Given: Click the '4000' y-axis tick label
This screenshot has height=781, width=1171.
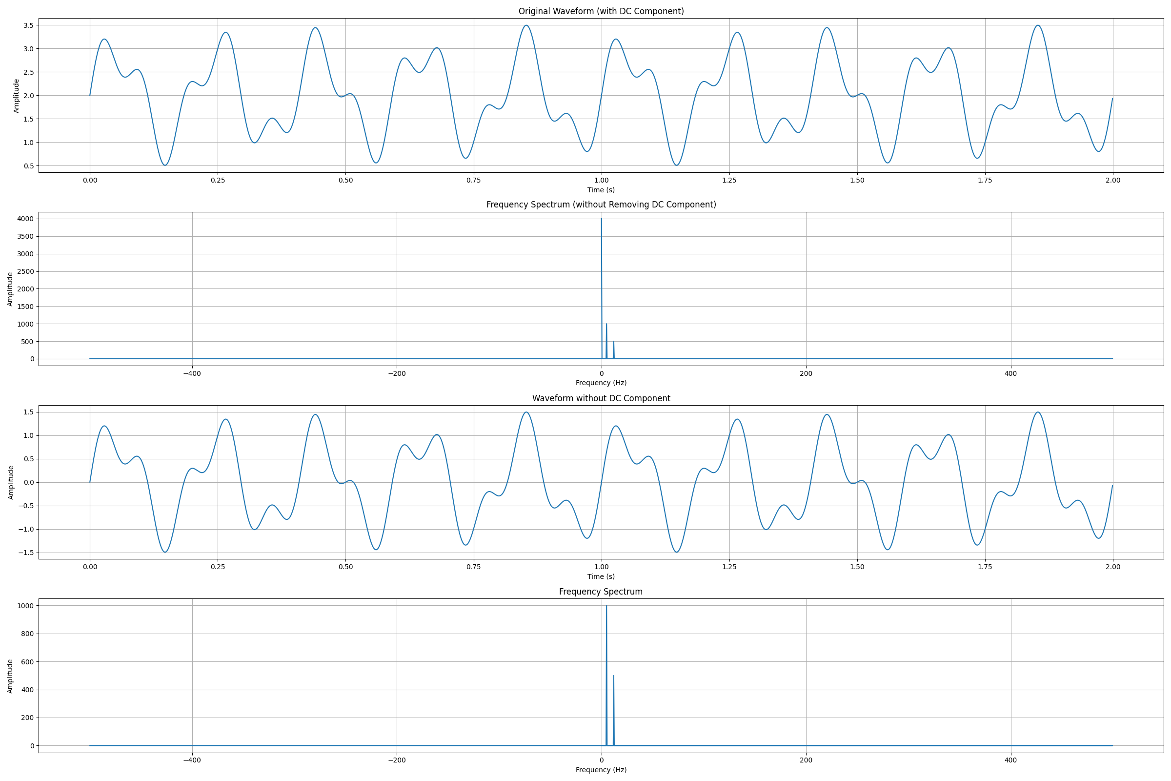Looking at the screenshot, I should click(25, 219).
